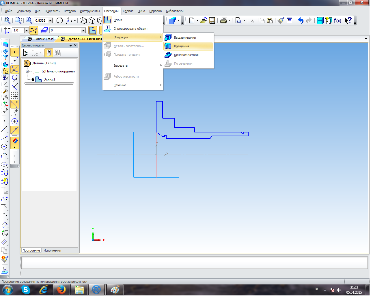Viewport: 373px width, 296px height.
Task: Select Эскиз:1 in model tree
Action: [49, 79]
